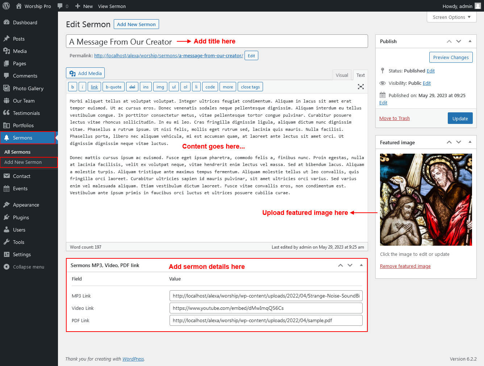Click the Add Media button
Viewport: 484px width, 366px height.
tap(85, 73)
